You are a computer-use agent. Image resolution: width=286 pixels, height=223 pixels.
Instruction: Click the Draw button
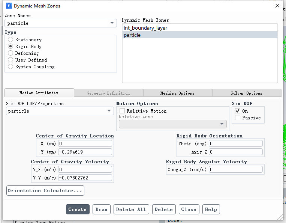pyautogui.click(x=102, y=209)
